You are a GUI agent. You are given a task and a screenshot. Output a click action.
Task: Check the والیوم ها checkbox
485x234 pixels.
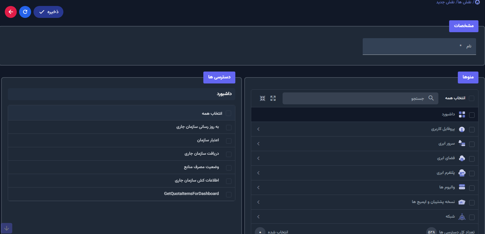tap(472, 188)
